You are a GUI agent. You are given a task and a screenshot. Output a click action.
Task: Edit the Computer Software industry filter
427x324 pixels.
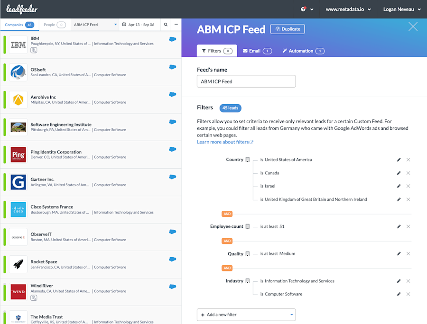(399, 294)
